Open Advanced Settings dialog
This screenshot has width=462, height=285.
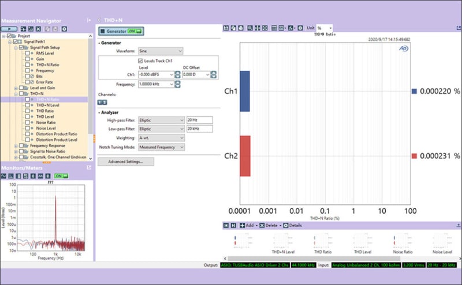[126, 162]
